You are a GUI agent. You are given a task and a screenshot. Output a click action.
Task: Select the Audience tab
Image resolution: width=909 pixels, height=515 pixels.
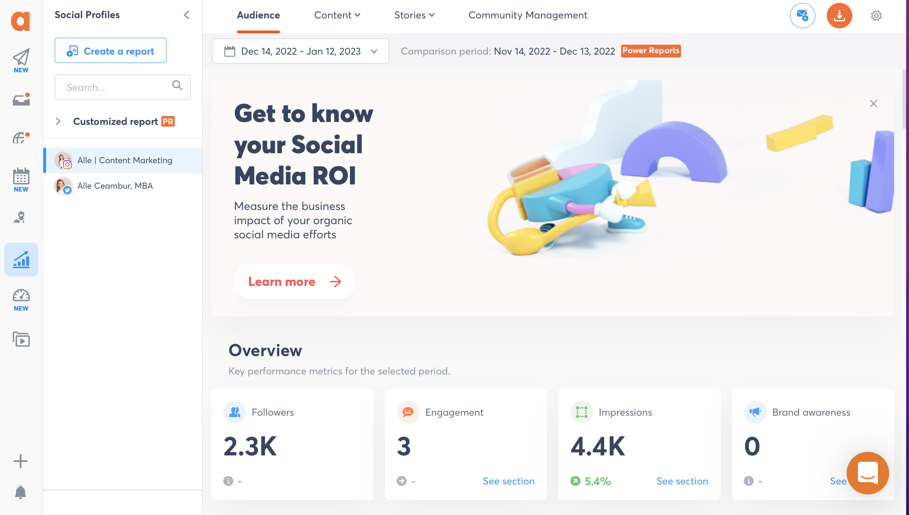tap(258, 15)
